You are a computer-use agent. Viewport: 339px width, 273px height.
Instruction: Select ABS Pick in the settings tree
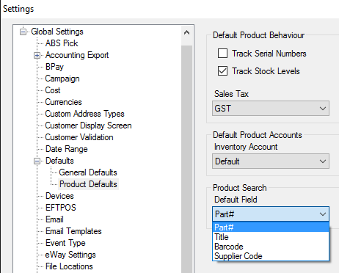[x=62, y=43]
